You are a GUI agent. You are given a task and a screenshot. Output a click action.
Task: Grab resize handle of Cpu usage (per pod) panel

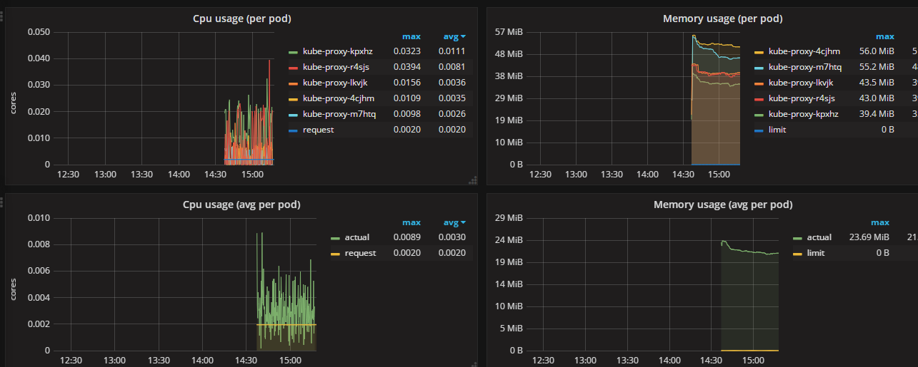[472, 180]
